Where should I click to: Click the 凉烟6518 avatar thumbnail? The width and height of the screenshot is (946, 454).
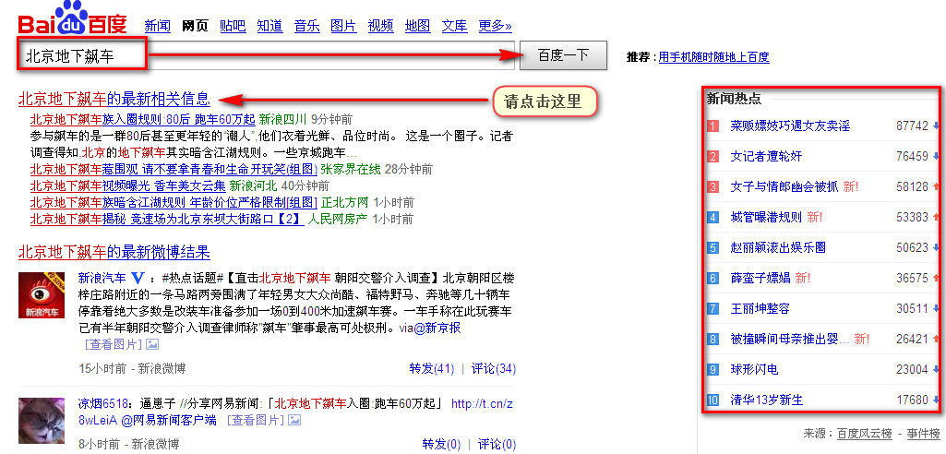pos(41,420)
